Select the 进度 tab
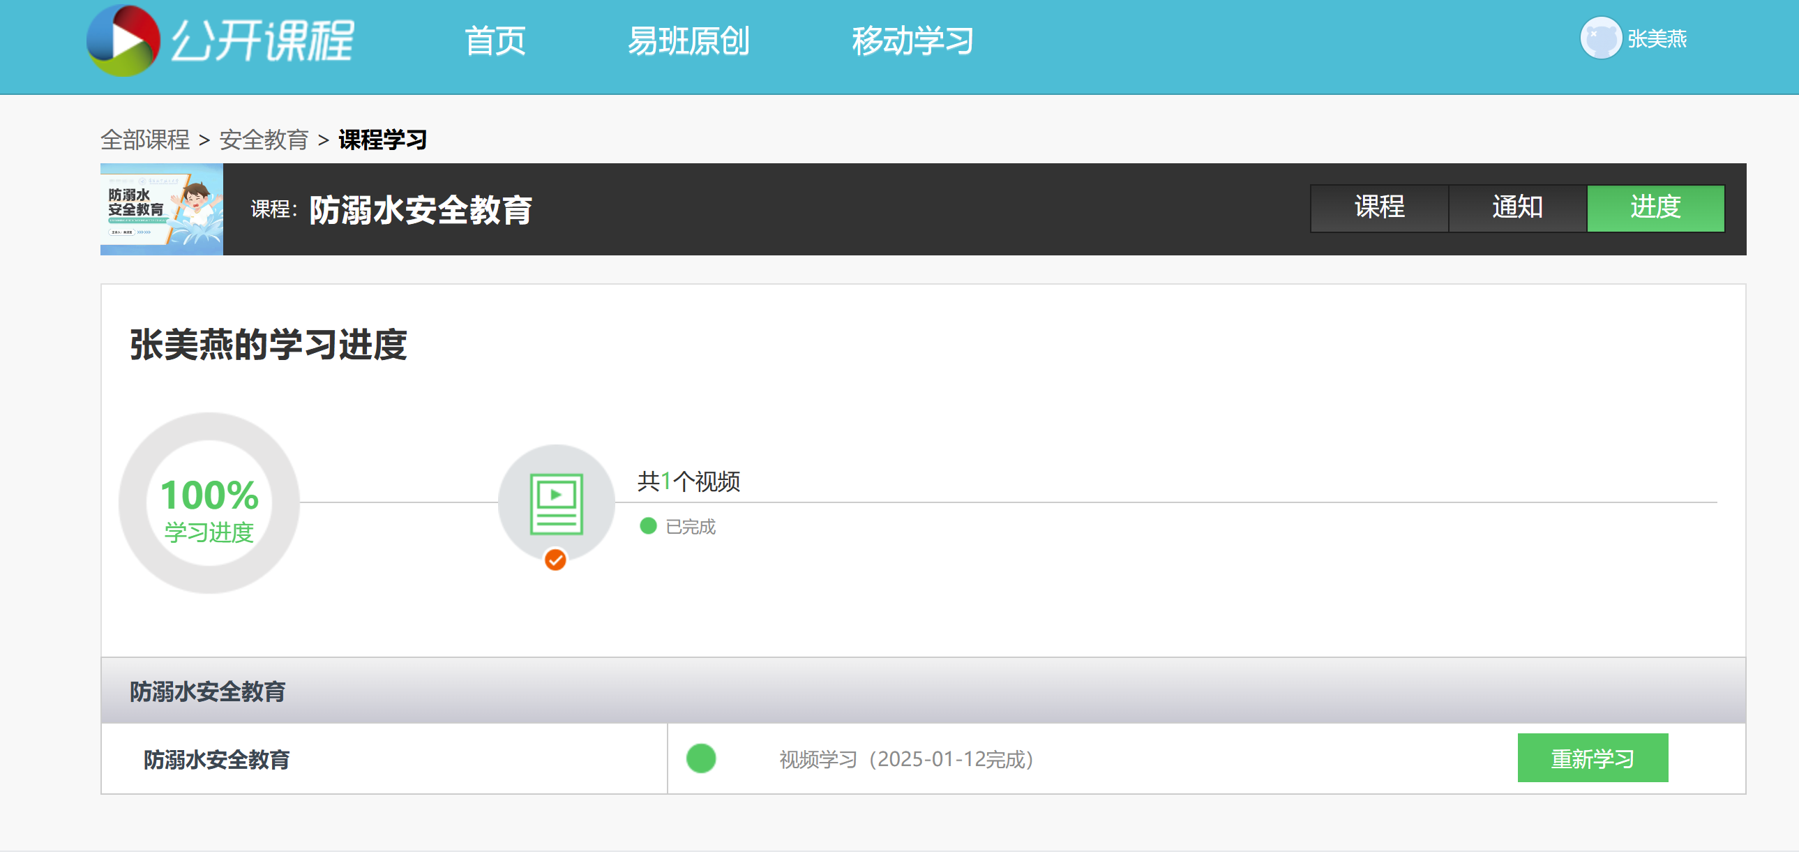Image resolution: width=1799 pixels, height=868 pixels. pyautogui.click(x=1655, y=207)
